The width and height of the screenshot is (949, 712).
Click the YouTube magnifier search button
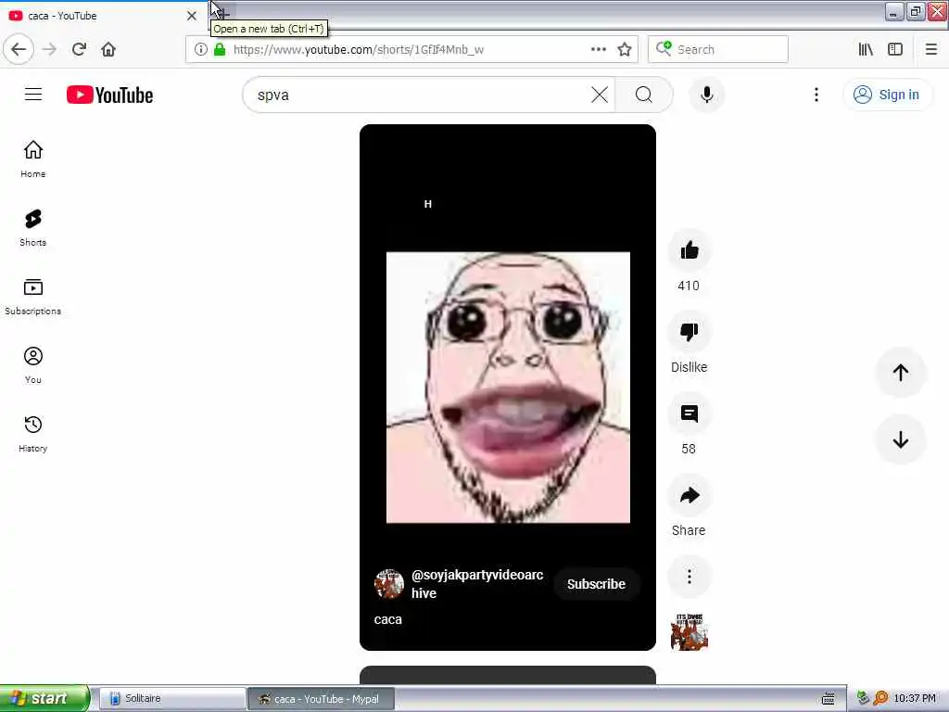pyautogui.click(x=644, y=95)
